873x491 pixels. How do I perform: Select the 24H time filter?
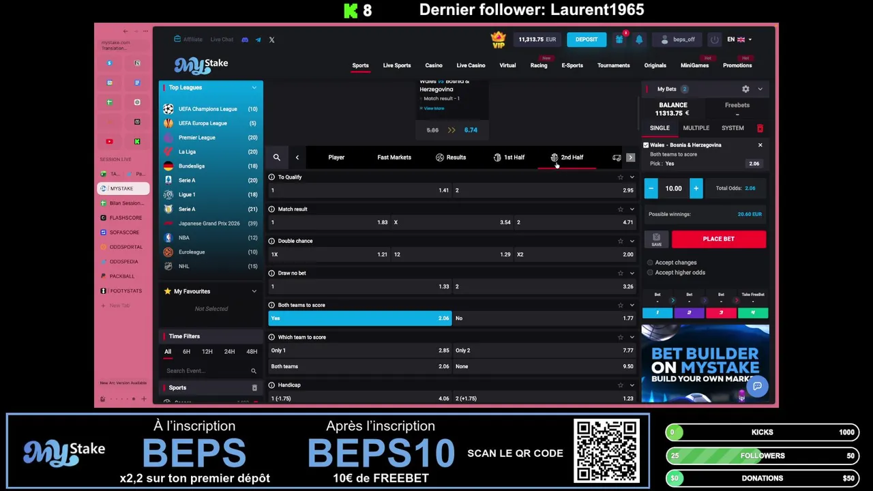point(229,352)
